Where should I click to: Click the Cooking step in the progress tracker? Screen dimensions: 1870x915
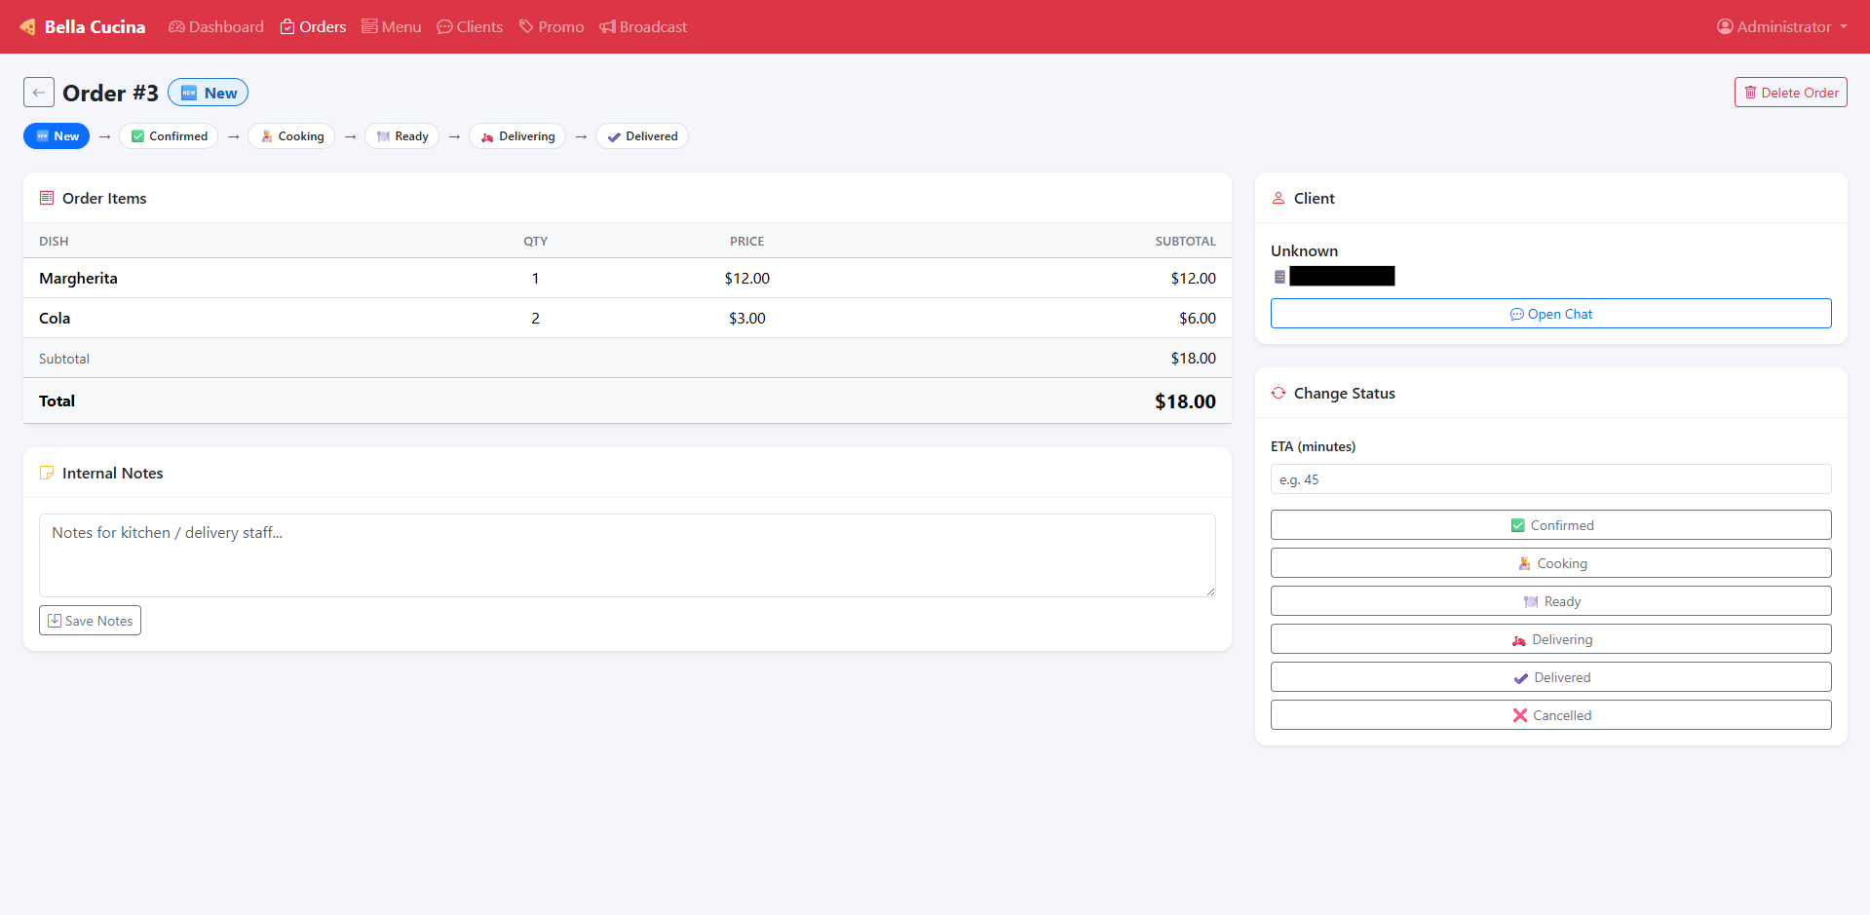(x=291, y=136)
